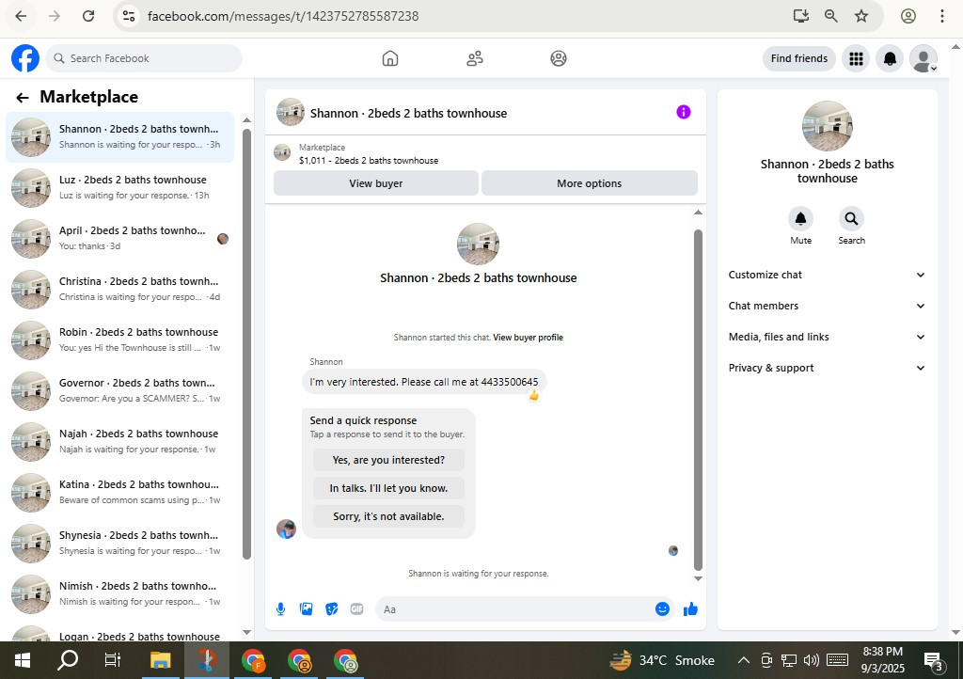Click the install app icon in address bar
Viewport: 963px width, 679px height.
(801, 16)
